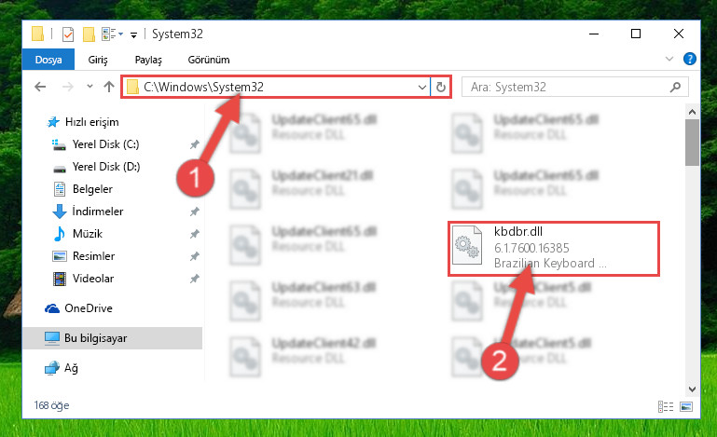The image size is (717, 437).
Task: Unpin İndirmeler from quick access pin
Action: [x=195, y=212]
